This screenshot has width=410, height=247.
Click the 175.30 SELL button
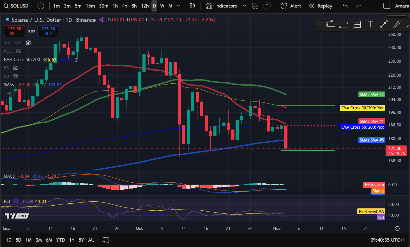pos(14,31)
